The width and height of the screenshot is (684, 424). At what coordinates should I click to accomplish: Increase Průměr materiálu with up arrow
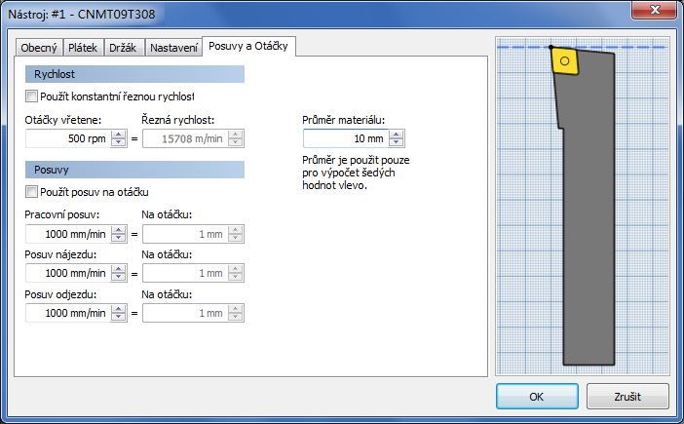(397, 135)
